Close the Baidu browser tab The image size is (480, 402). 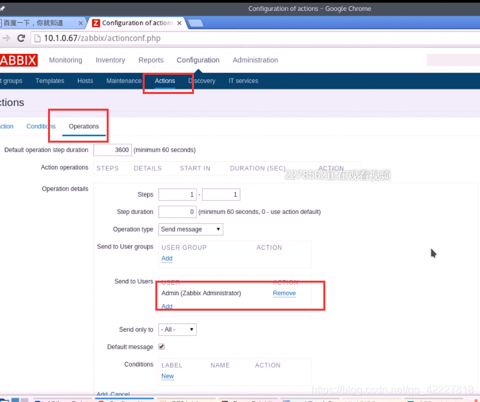[x=81, y=23]
